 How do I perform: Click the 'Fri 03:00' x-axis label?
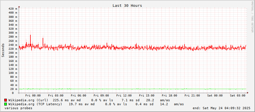[x=56, y=96]
